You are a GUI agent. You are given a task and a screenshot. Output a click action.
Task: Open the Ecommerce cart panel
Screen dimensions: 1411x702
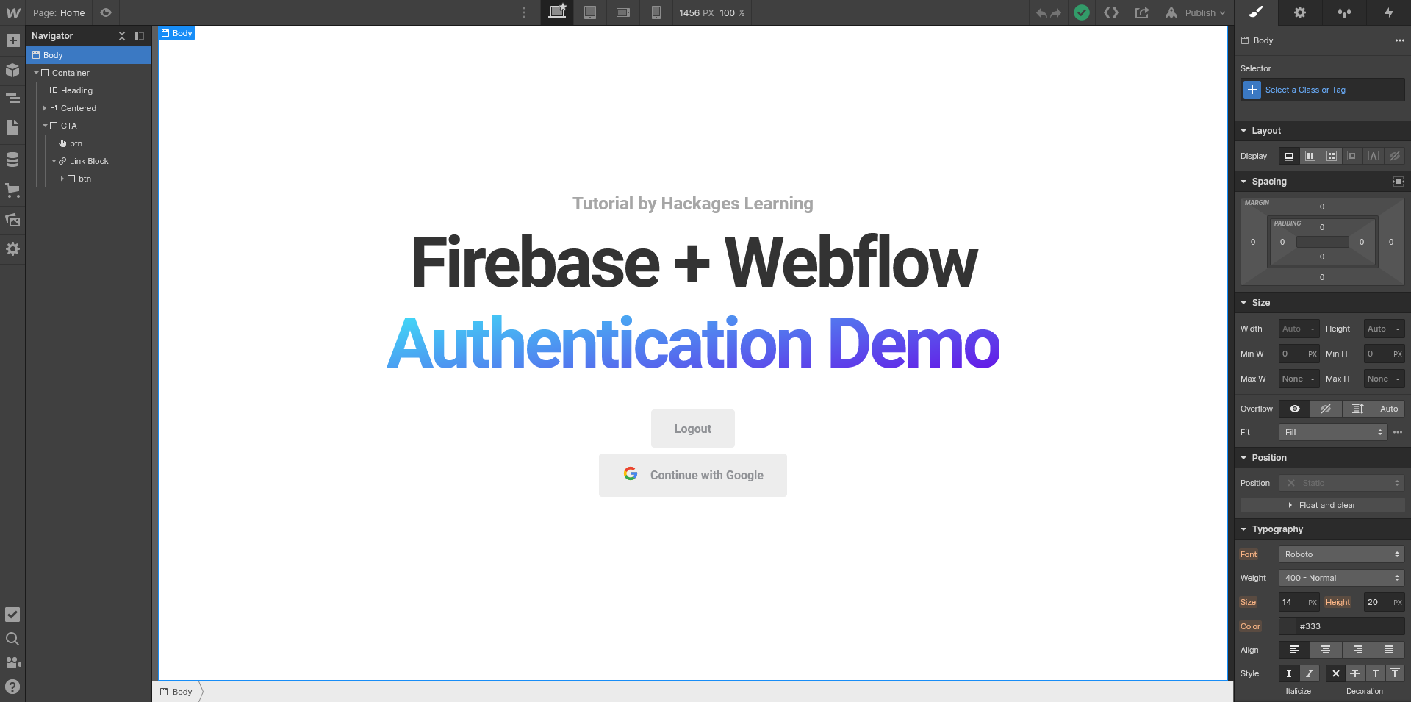[12, 190]
